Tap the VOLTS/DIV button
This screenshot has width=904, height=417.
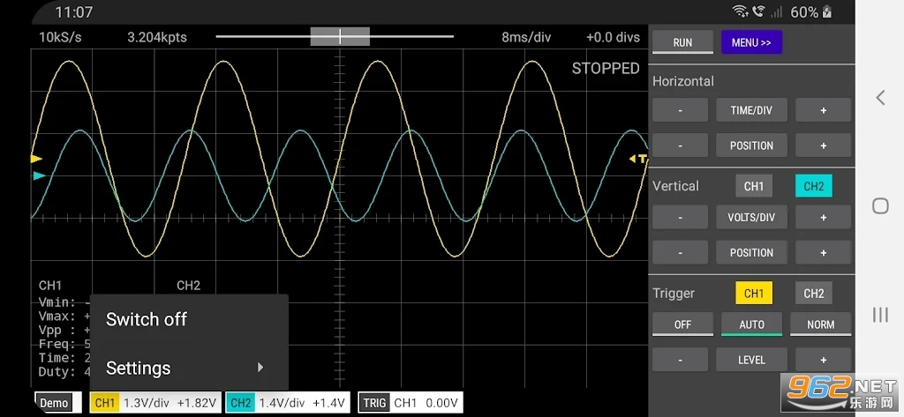pyautogui.click(x=751, y=217)
